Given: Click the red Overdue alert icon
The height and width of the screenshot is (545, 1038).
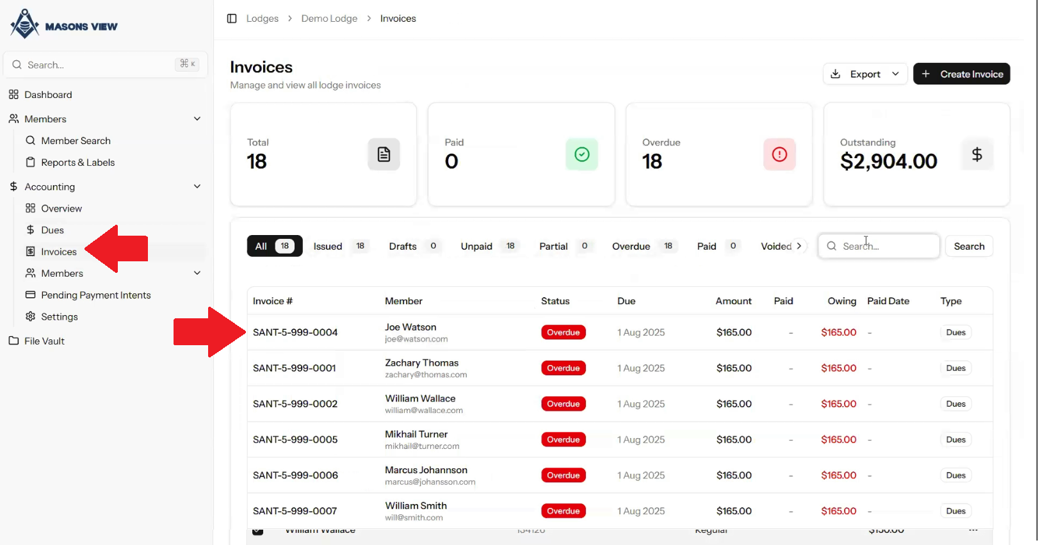Looking at the screenshot, I should coord(779,154).
